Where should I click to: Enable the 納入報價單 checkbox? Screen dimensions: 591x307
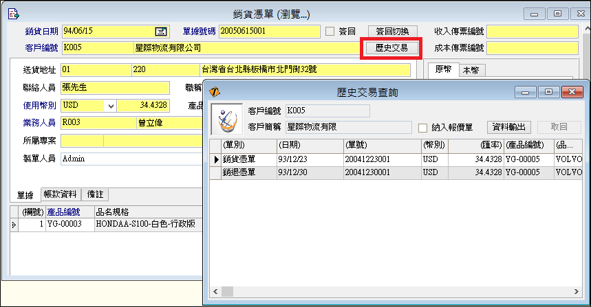pyautogui.click(x=424, y=127)
